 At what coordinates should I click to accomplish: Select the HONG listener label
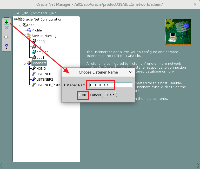41,69
